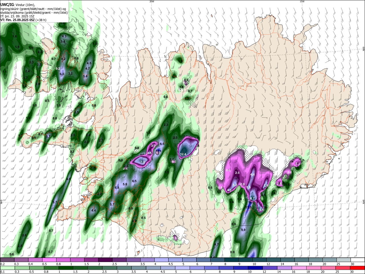Click the 6.8 precipitation value in the southwest

[x=117, y=188]
